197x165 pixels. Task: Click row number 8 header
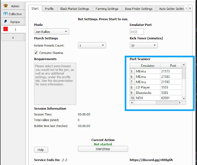[x=133, y=87]
